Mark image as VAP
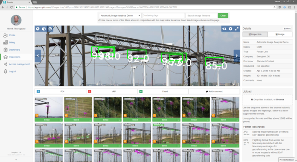The width and height of the screenshot is (297, 162). coord(111,91)
